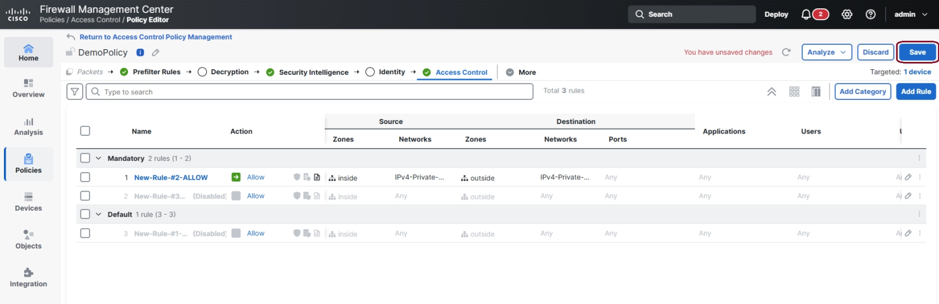Image resolution: width=939 pixels, height=304 pixels.
Task: Open the New-Rule-#2-ALLOW rule name
Action: [x=171, y=178]
